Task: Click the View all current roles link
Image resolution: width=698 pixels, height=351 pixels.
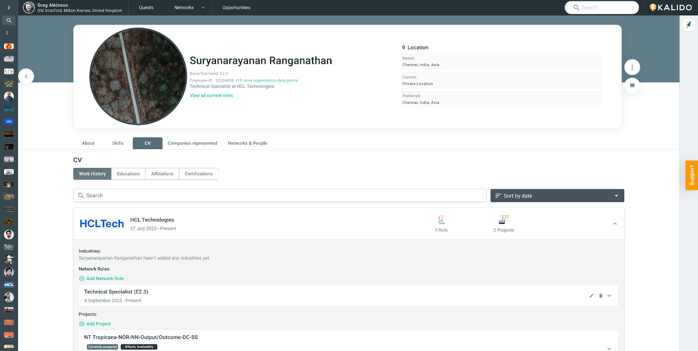Action: point(211,95)
